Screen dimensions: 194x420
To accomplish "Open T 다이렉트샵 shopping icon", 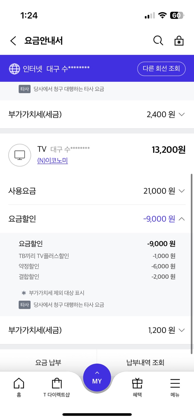I will 57,383.
